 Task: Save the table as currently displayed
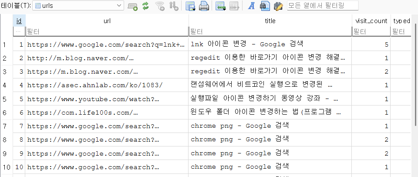191,6
